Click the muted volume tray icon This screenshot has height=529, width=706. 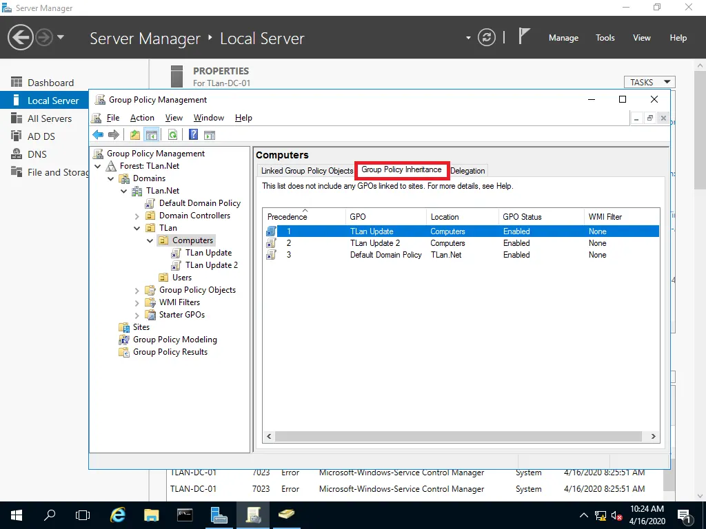pos(617,515)
